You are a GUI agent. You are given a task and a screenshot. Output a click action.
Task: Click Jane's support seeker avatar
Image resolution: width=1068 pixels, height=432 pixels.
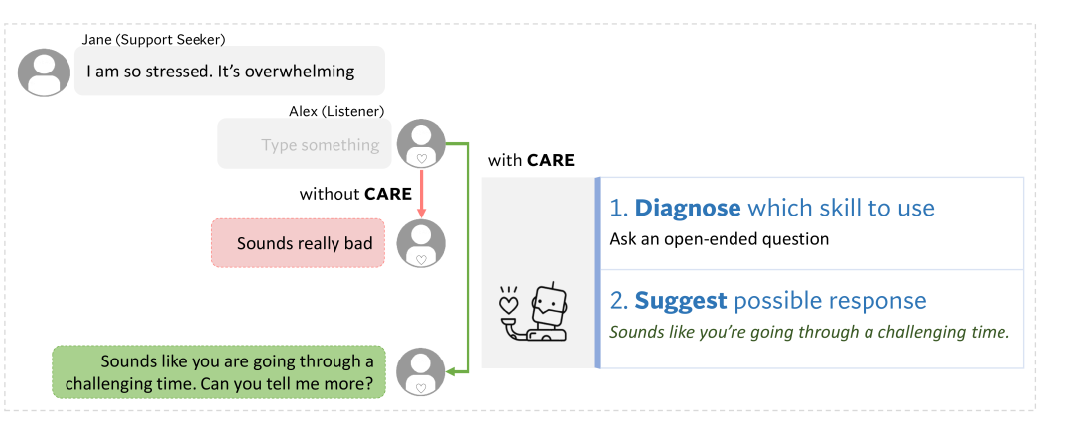click(44, 72)
